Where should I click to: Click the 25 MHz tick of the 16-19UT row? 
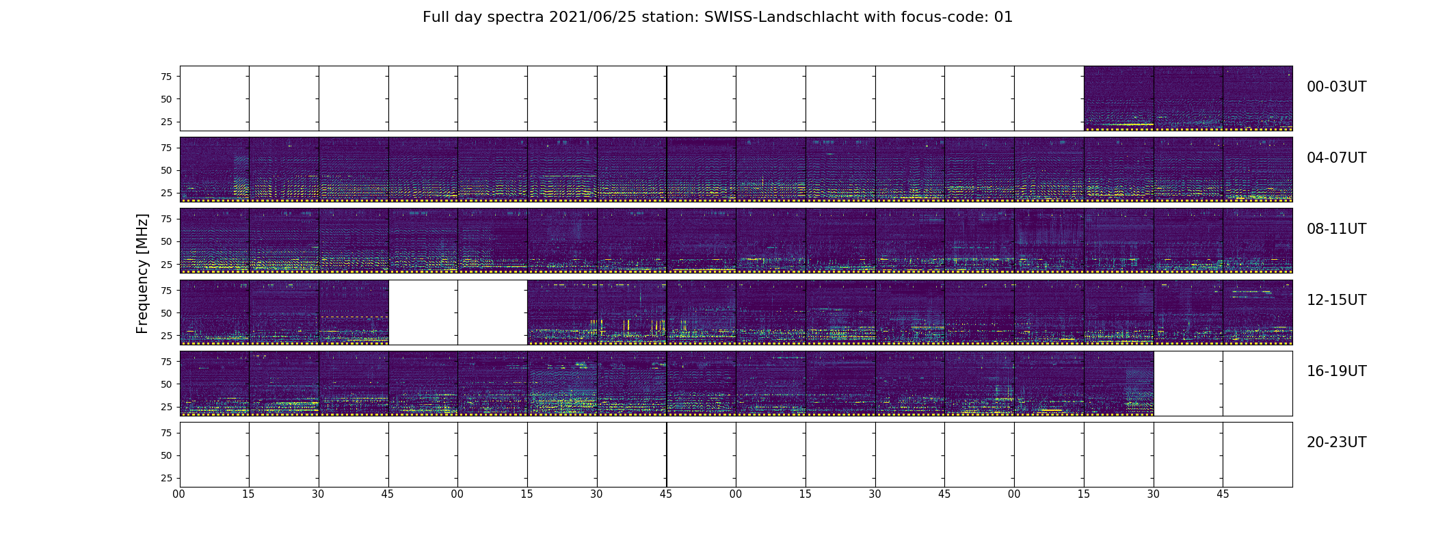tap(166, 407)
